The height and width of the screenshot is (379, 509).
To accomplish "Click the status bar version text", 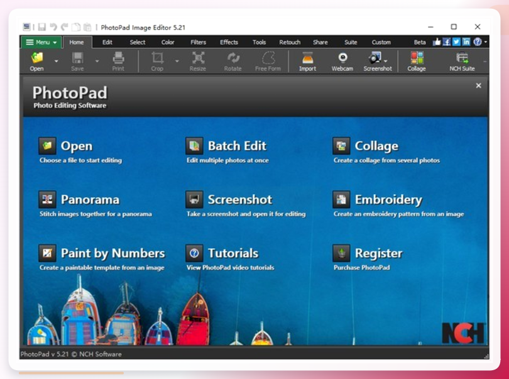I will pyautogui.click(x=71, y=354).
